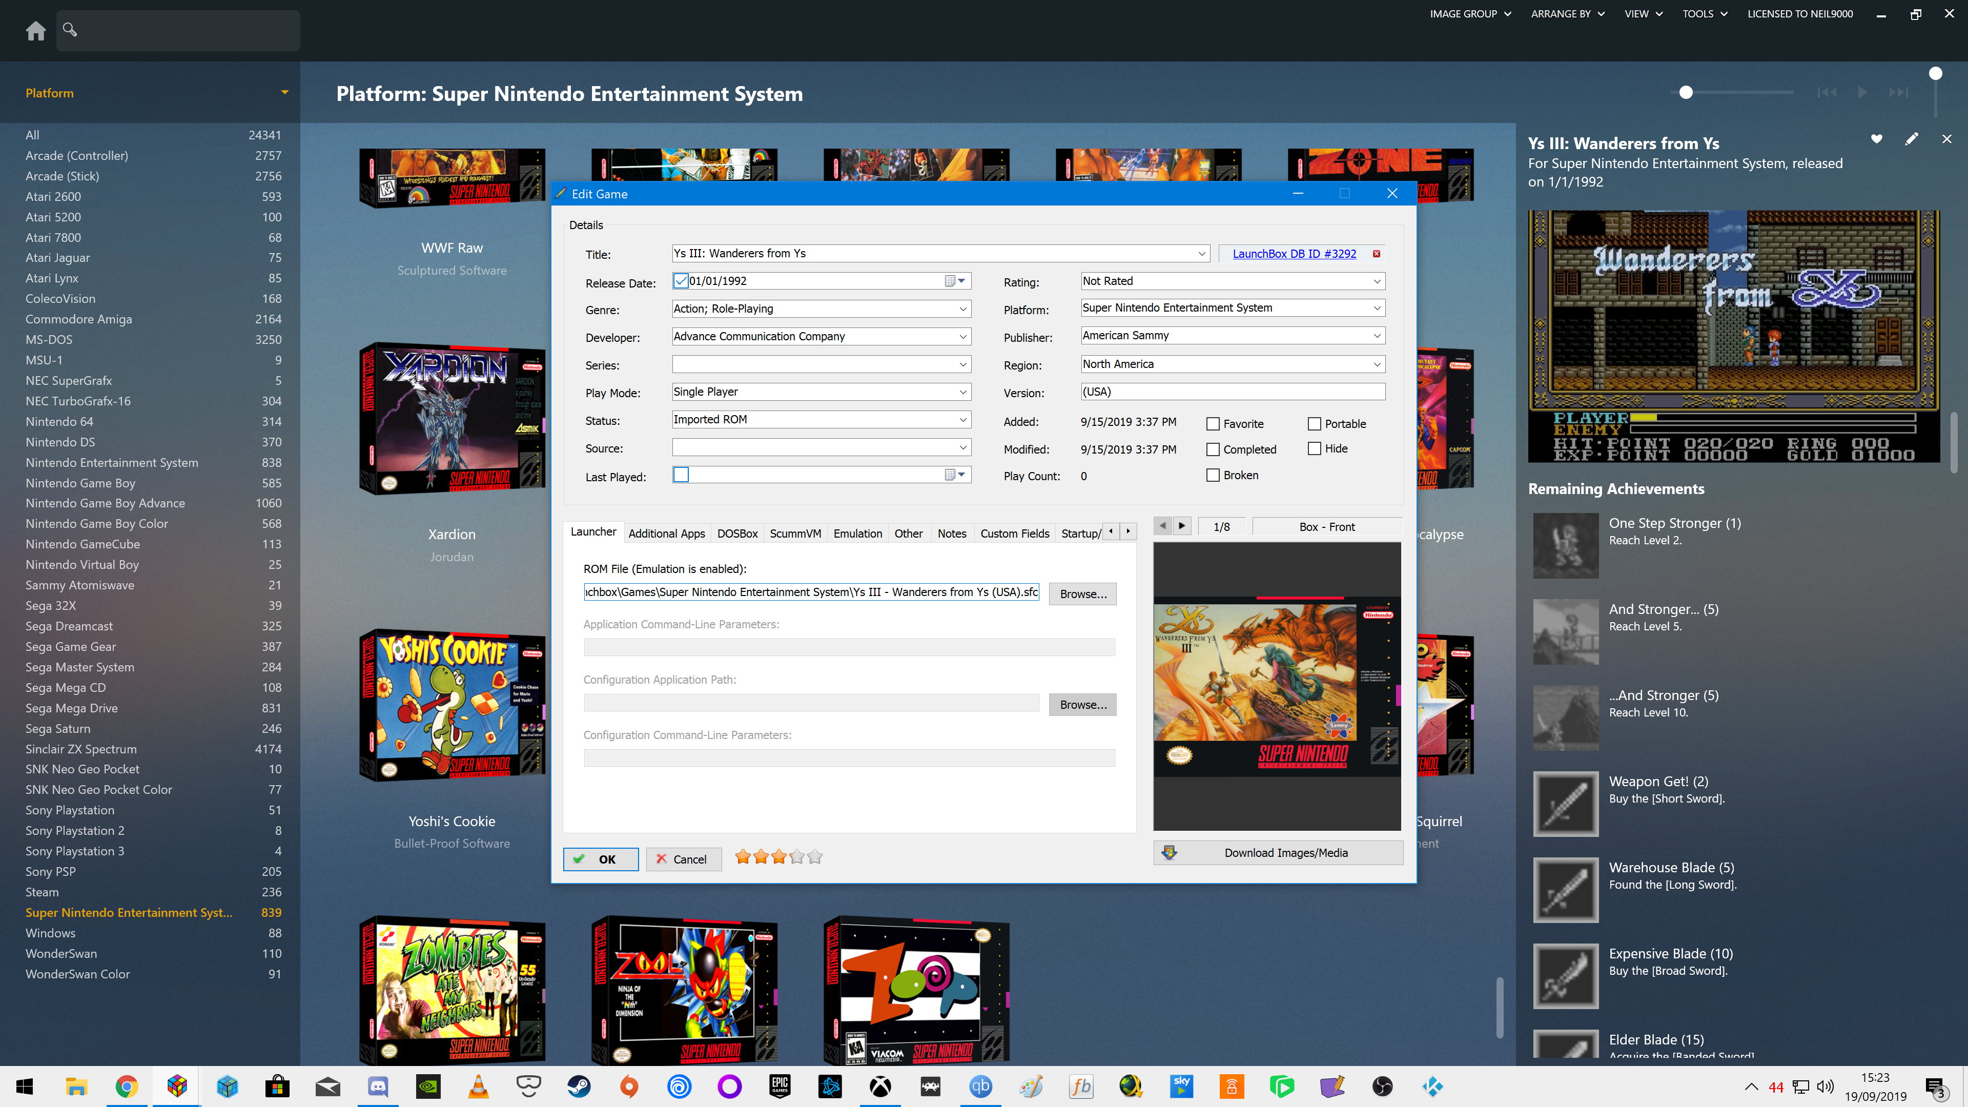
Task: Switch to Emulation tab
Action: tap(857, 533)
